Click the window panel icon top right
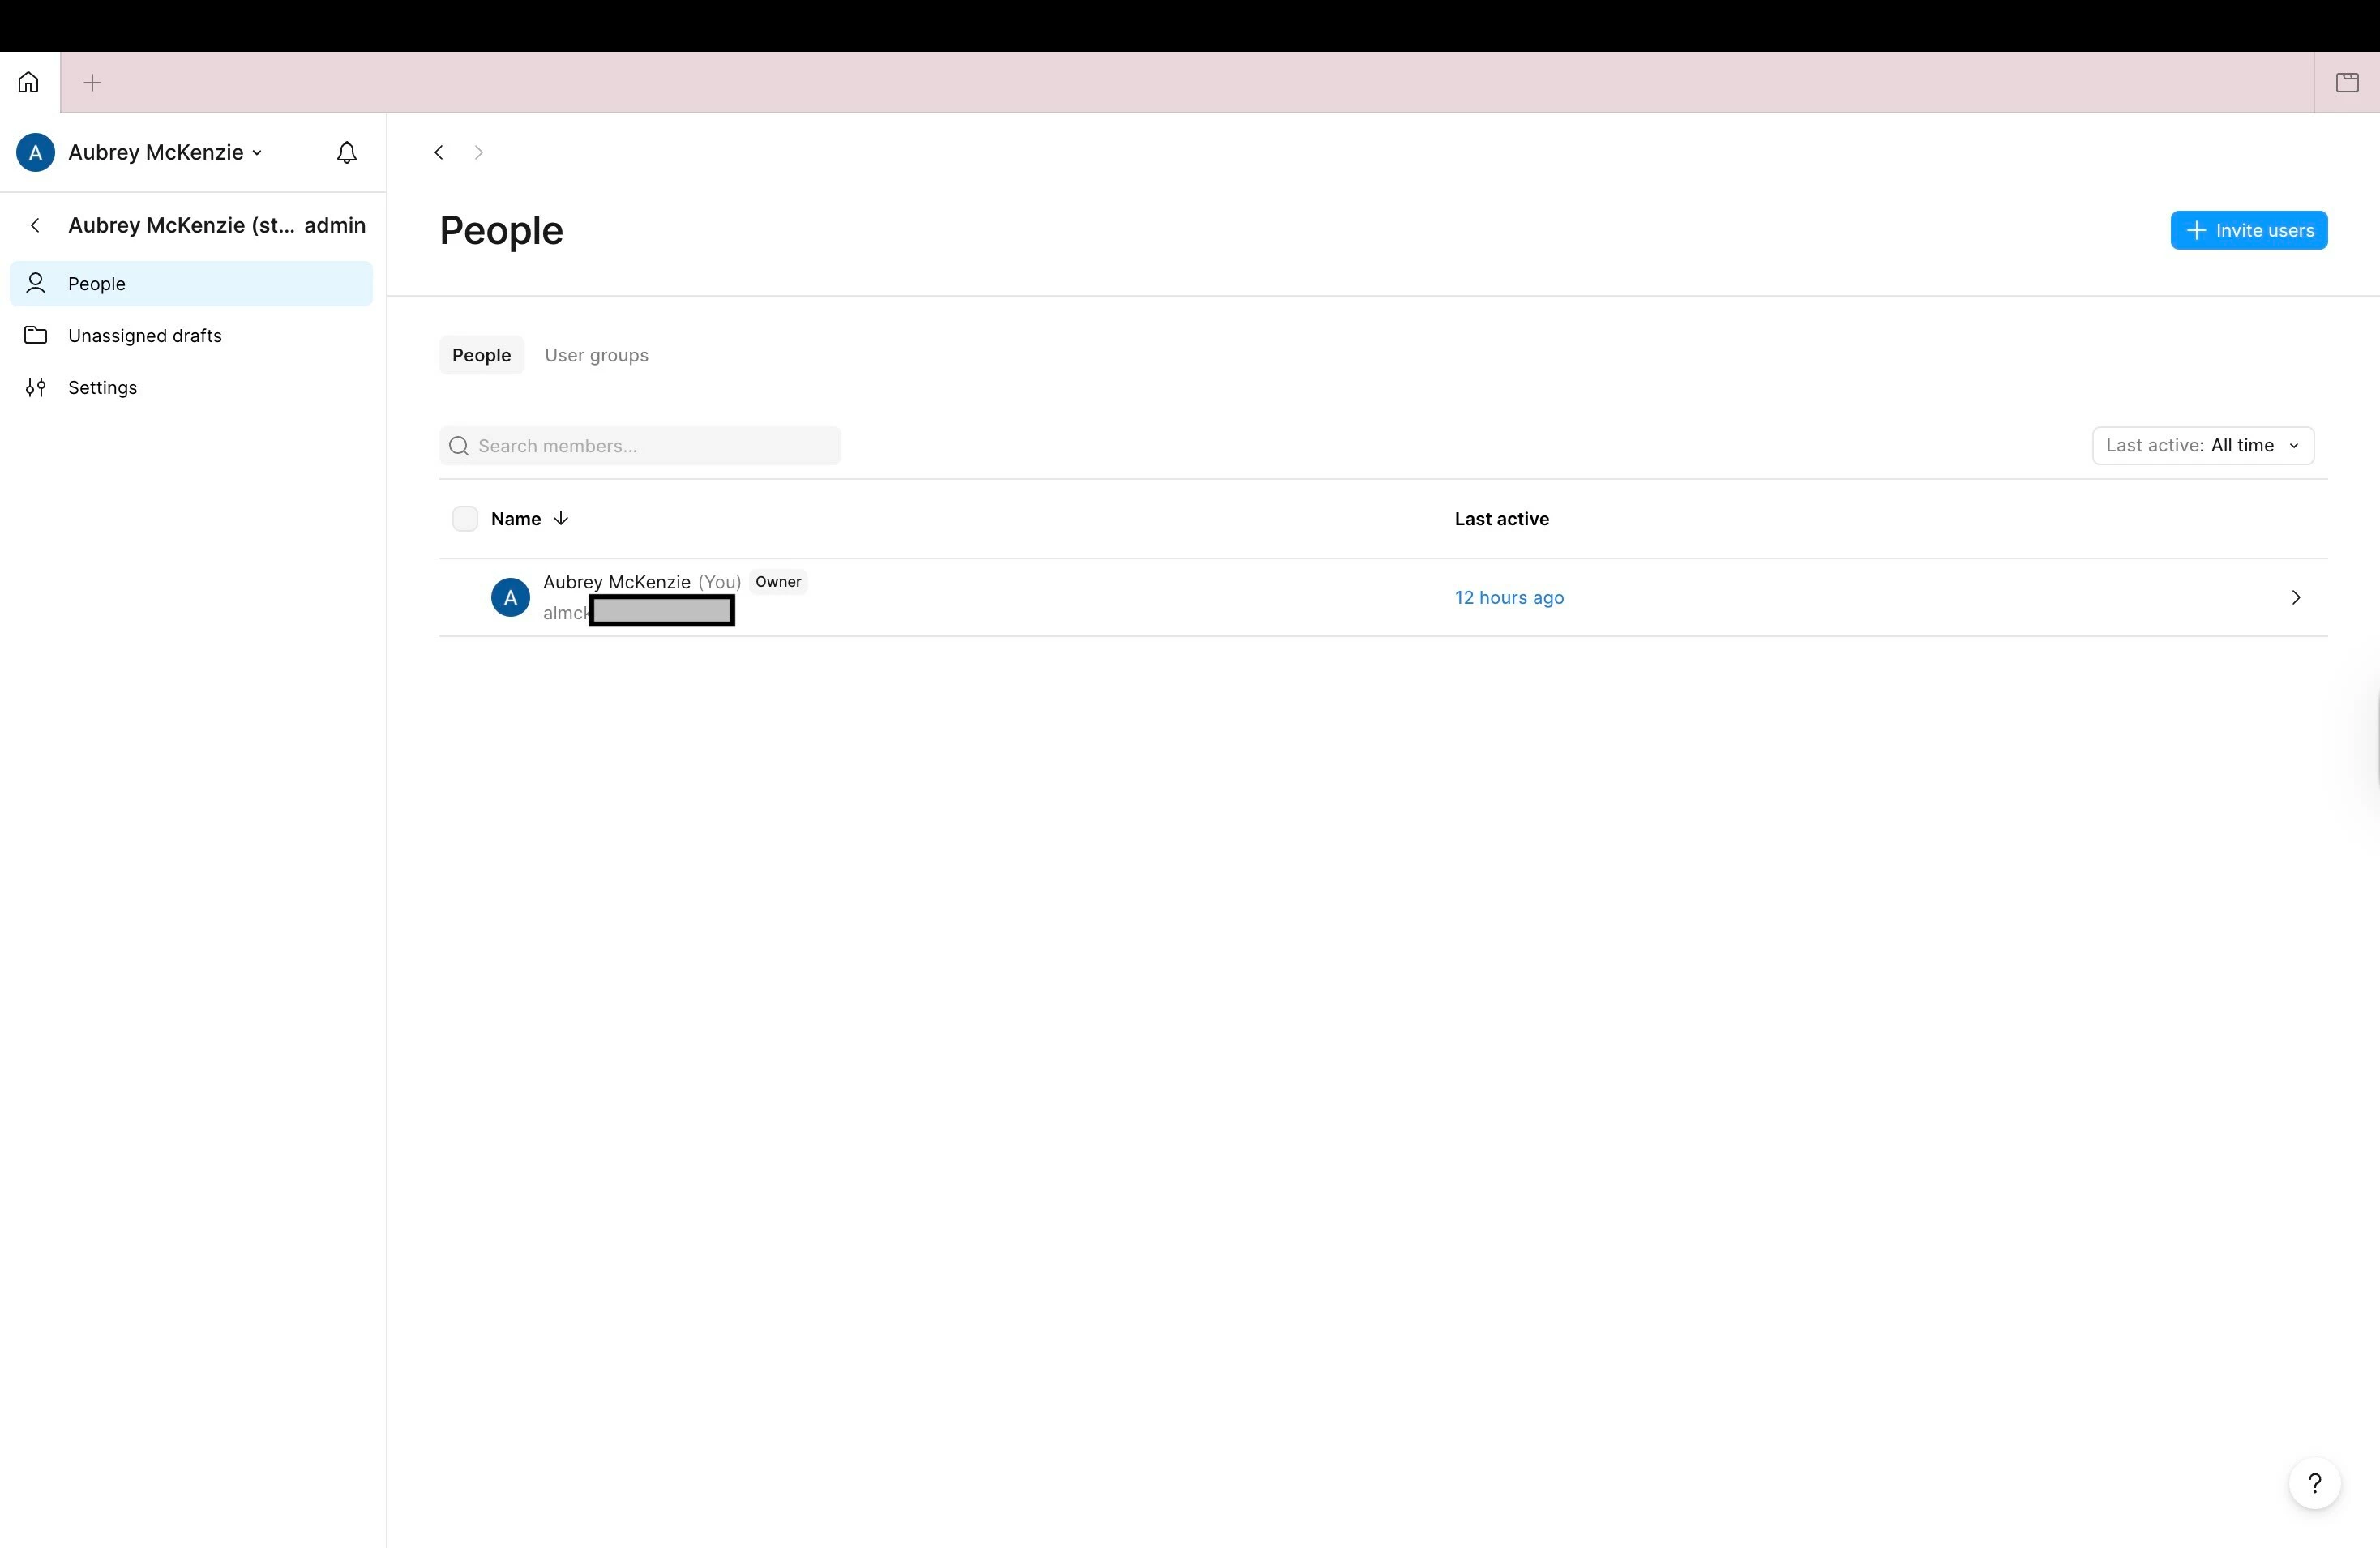This screenshot has height=1548, width=2380. click(x=2347, y=83)
